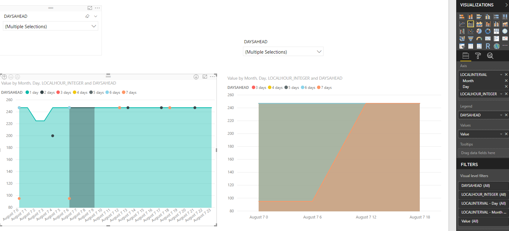Open LOCALHOUR_INTEGER field dropdown arrow
This screenshot has width=509, height=231.
[501, 94]
